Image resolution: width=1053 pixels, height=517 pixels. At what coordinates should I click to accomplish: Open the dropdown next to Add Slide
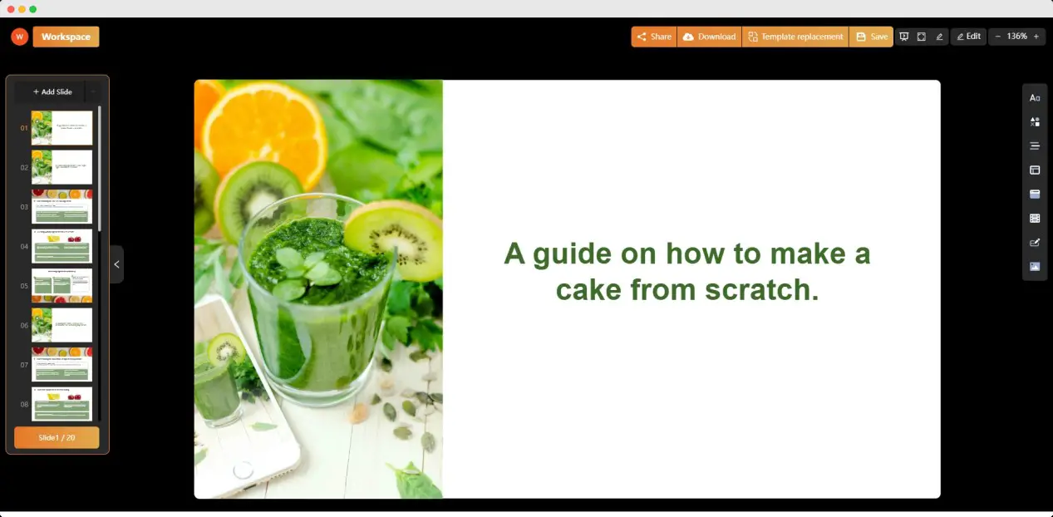click(93, 91)
